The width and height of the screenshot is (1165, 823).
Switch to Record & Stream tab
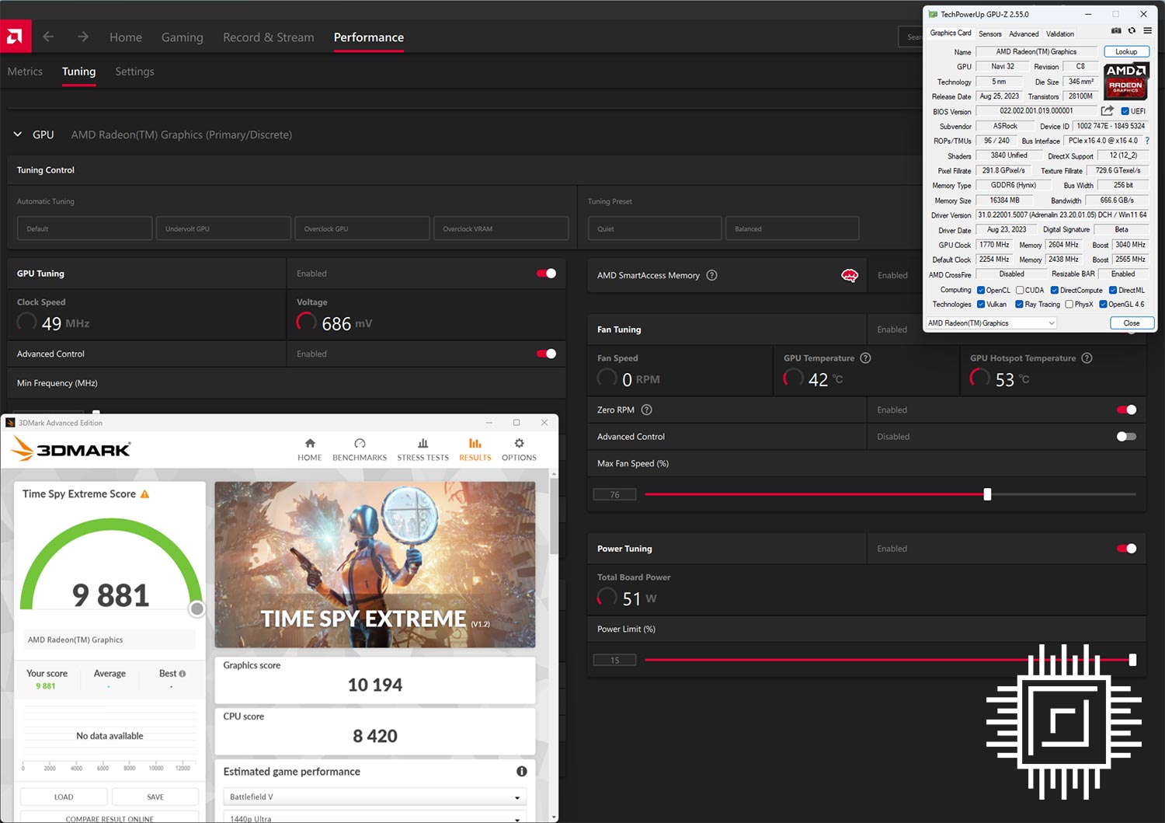(269, 37)
